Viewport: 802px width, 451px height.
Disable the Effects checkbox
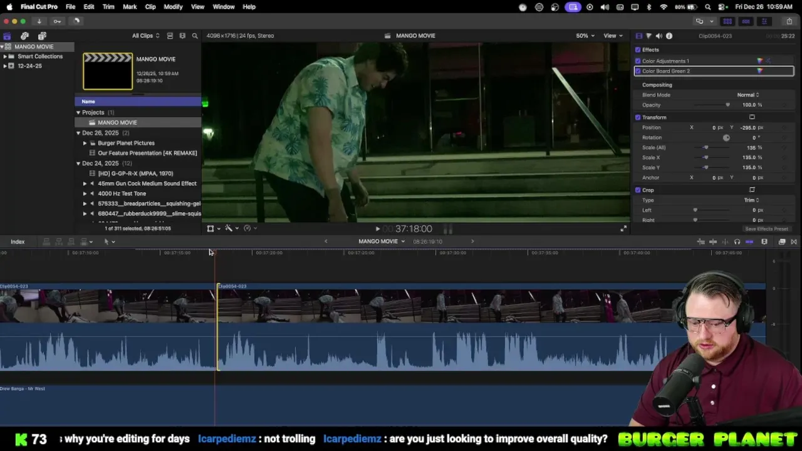pos(638,49)
